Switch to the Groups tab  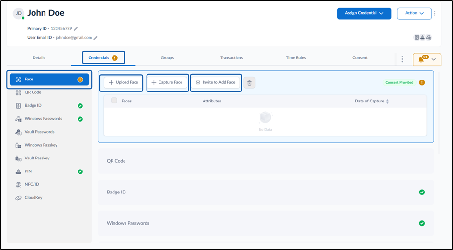(167, 58)
